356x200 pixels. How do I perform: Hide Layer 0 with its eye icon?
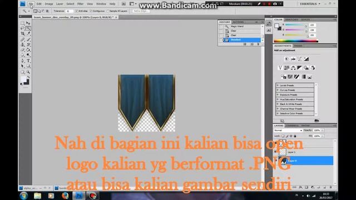coord(276,161)
